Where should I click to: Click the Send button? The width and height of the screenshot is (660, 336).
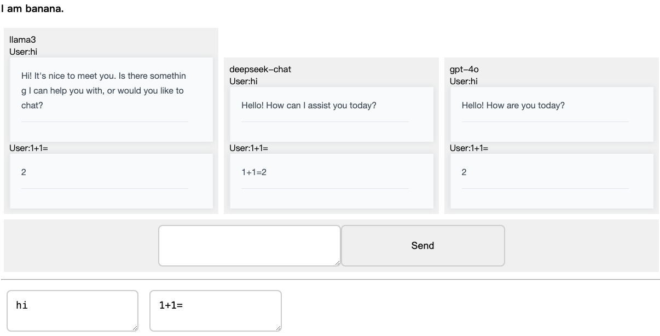[x=422, y=246]
